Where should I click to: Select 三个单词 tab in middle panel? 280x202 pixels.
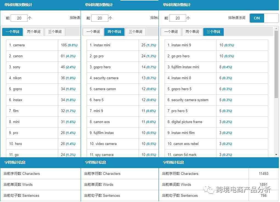click(x=135, y=32)
